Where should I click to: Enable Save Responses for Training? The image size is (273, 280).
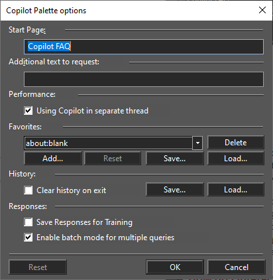28,222
